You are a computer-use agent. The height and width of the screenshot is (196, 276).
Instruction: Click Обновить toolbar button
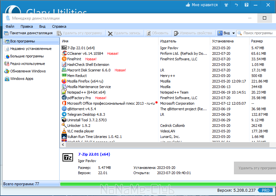(x=158, y=33)
